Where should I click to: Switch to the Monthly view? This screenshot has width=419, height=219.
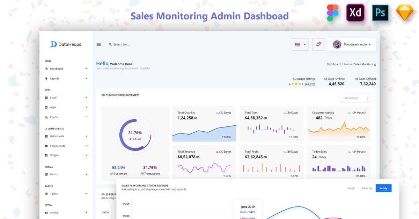pos(367,188)
